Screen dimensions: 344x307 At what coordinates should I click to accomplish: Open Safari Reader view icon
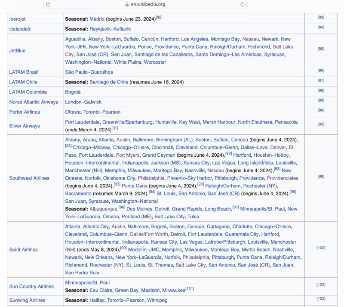click(49, 4)
